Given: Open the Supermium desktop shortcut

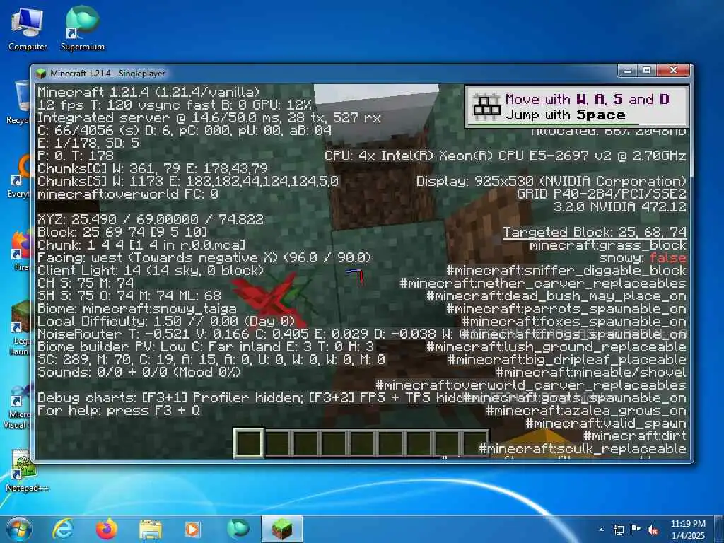Looking at the screenshot, I should click(x=82, y=28).
